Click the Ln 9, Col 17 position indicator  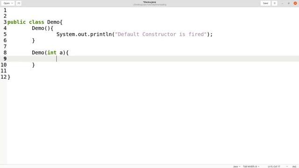(x=274, y=167)
